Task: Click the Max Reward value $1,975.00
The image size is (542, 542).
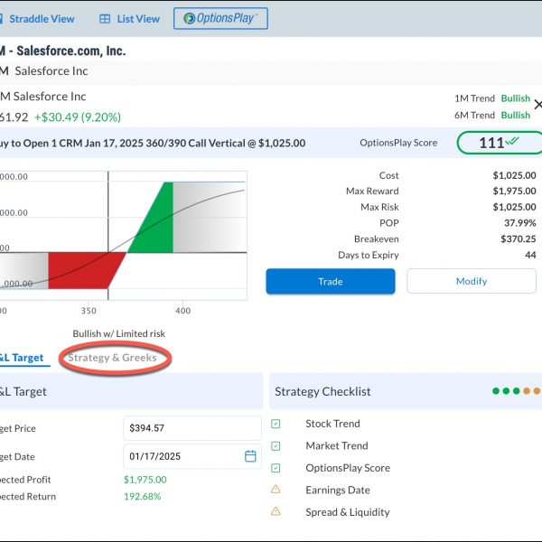Action: point(514,191)
